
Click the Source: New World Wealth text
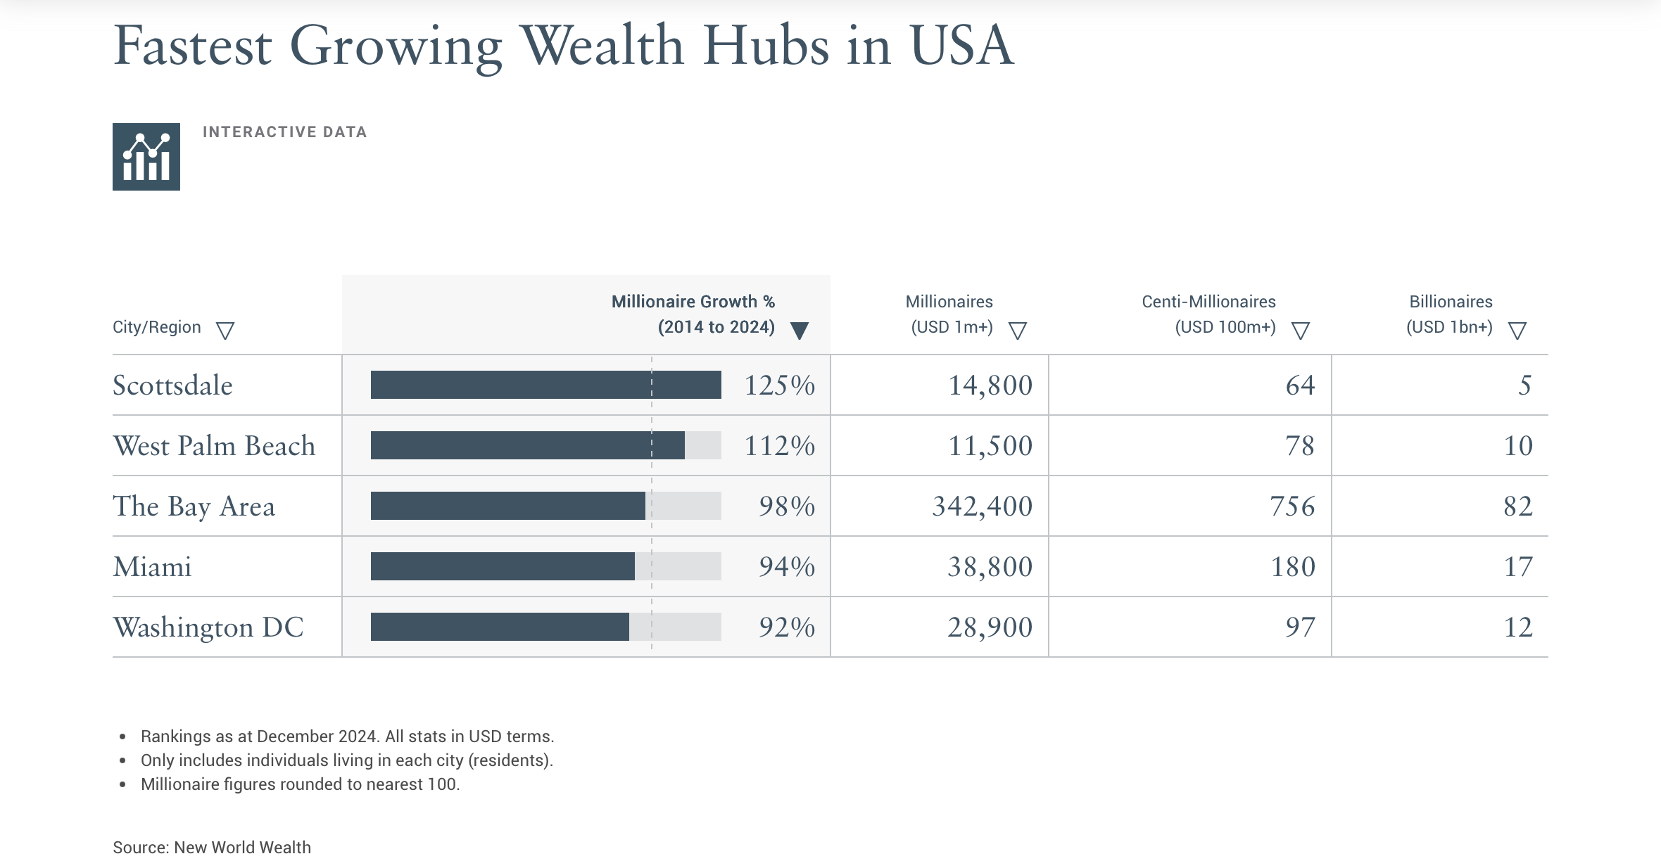coord(212,847)
